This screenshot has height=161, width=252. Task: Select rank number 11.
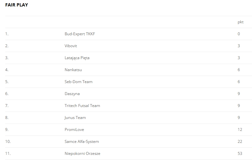coord(8,154)
